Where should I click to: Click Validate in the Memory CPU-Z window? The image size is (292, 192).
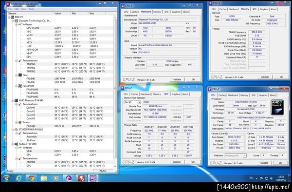click(265, 77)
